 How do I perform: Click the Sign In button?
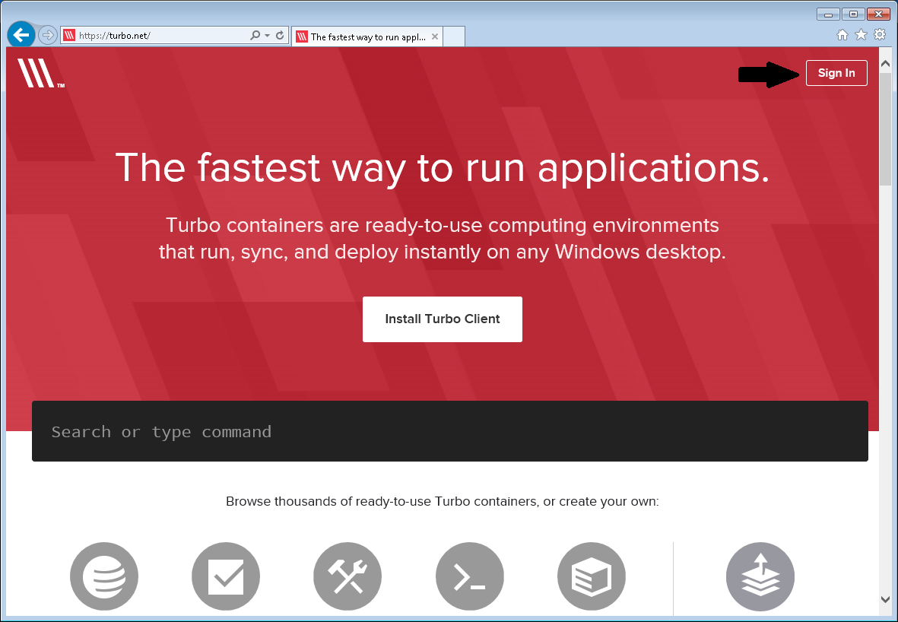pos(836,73)
